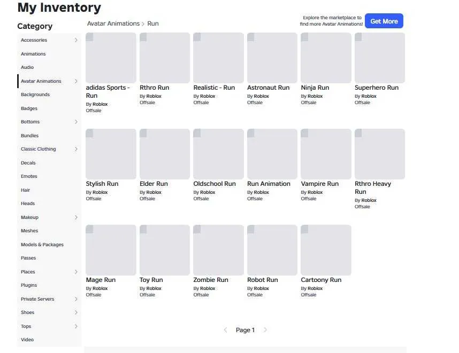Expand the Avatar Animations category chevron
This screenshot has width=459, height=353.
click(x=76, y=81)
